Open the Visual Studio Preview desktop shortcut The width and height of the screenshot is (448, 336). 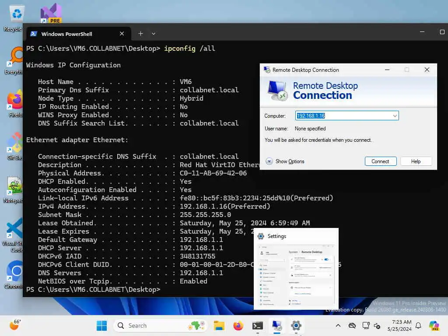[x=51, y=13]
